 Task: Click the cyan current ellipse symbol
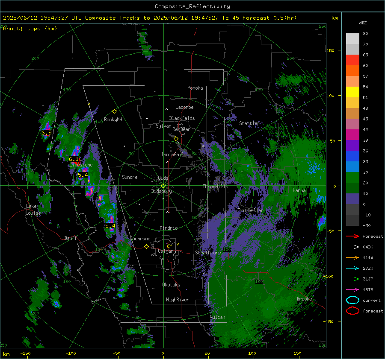coord(352,300)
